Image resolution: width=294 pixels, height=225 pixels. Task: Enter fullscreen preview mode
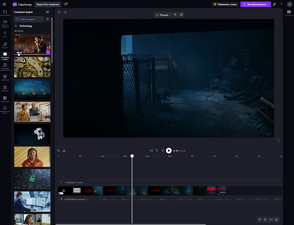[278, 140]
